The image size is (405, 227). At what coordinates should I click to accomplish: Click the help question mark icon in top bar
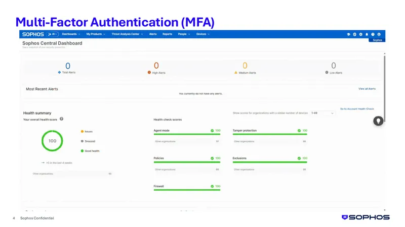[373, 34]
